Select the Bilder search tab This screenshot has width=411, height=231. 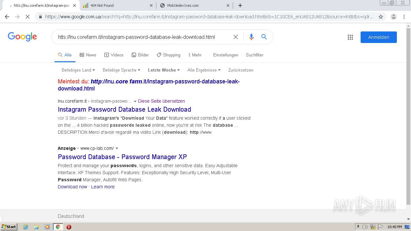140,55
